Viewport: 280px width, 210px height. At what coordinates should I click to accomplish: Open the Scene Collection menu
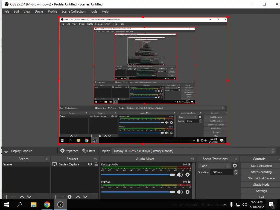pos(73,11)
